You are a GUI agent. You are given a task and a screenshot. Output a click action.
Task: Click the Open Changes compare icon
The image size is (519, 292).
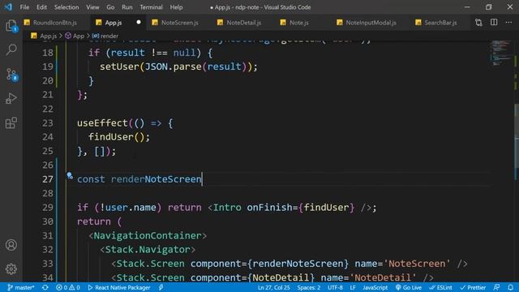[478, 23]
